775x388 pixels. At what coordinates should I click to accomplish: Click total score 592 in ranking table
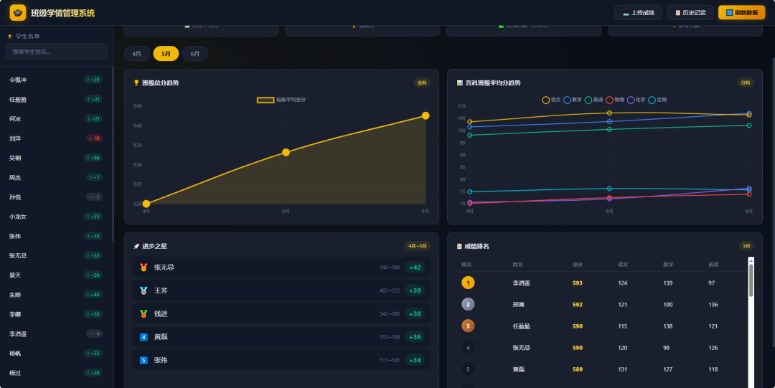(x=577, y=305)
